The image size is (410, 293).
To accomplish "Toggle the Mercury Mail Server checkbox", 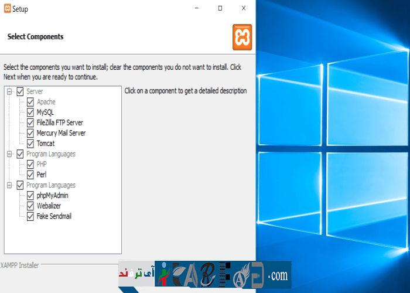I will point(30,134).
